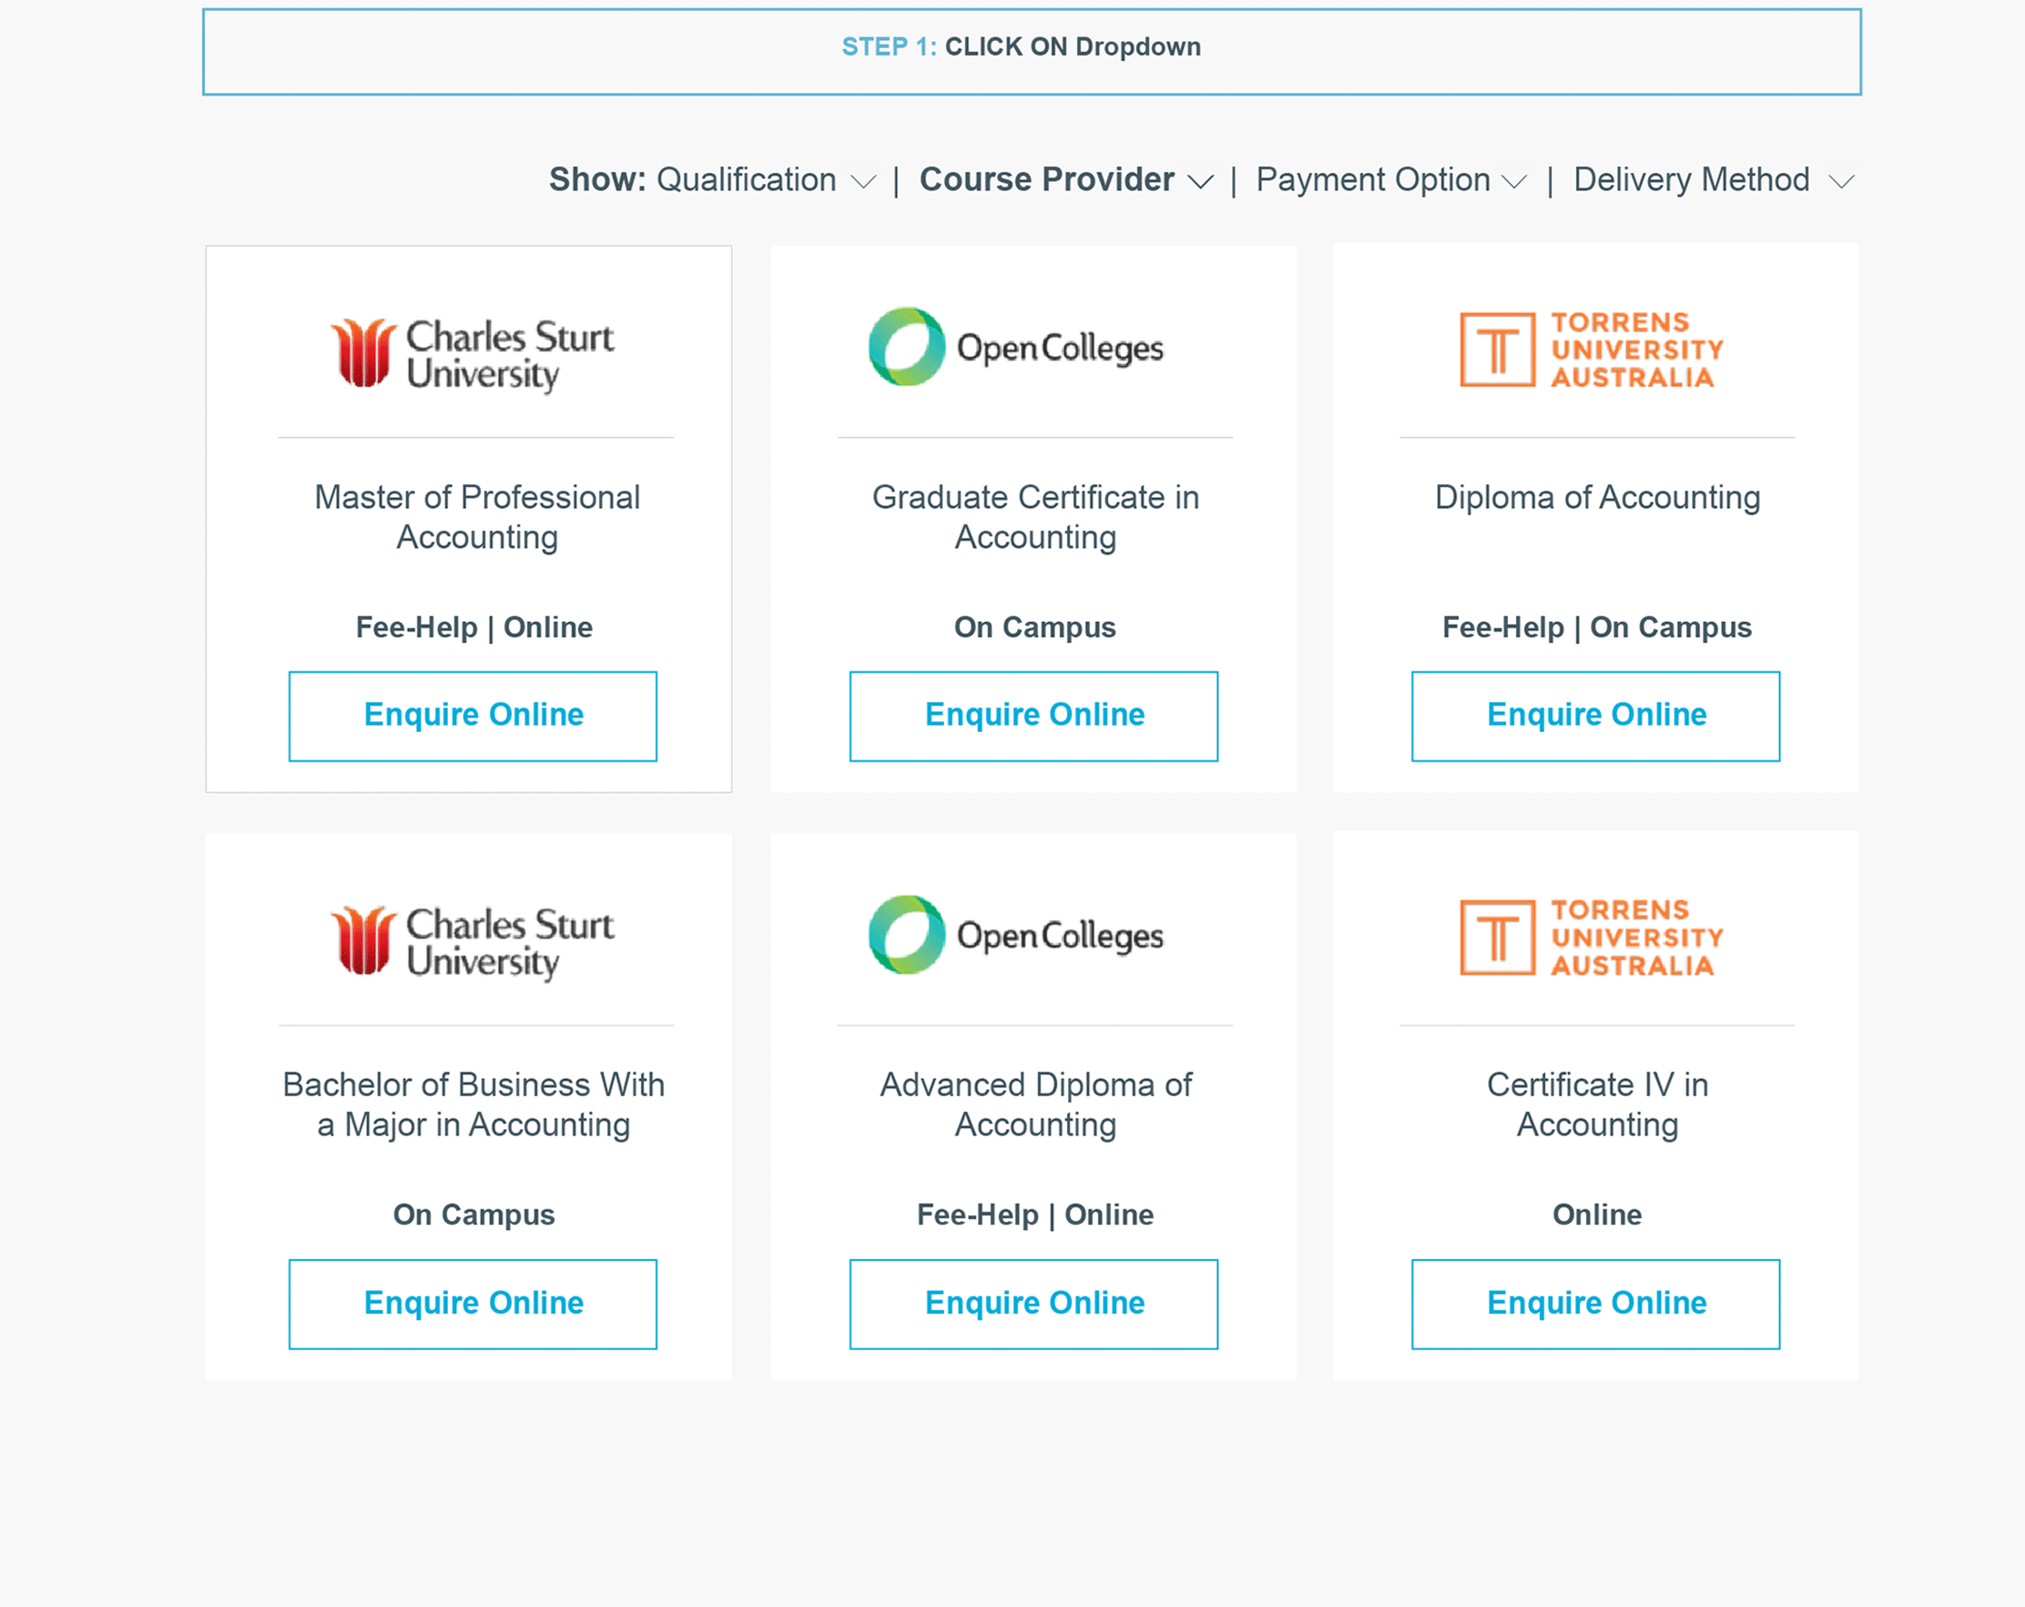2025x1607 pixels.
Task: Click Charles Sturt logo above Master of Professional Accounting
Action: tap(472, 354)
